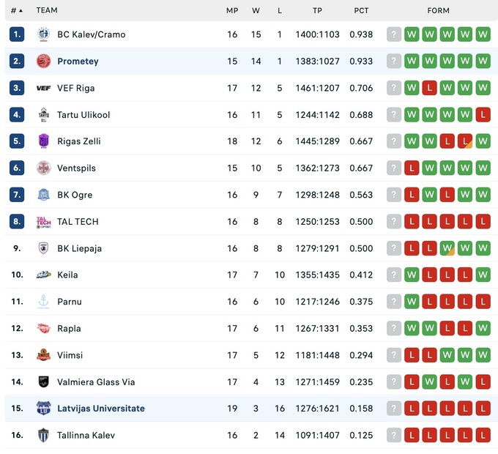This screenshot has width=498, height=454.
Task: Sort standings by W column header
Action: click(256, 11)
